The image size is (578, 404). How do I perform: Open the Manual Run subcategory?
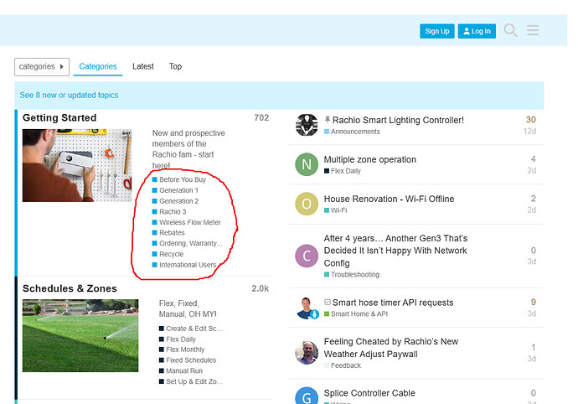[x=184, y=371]
